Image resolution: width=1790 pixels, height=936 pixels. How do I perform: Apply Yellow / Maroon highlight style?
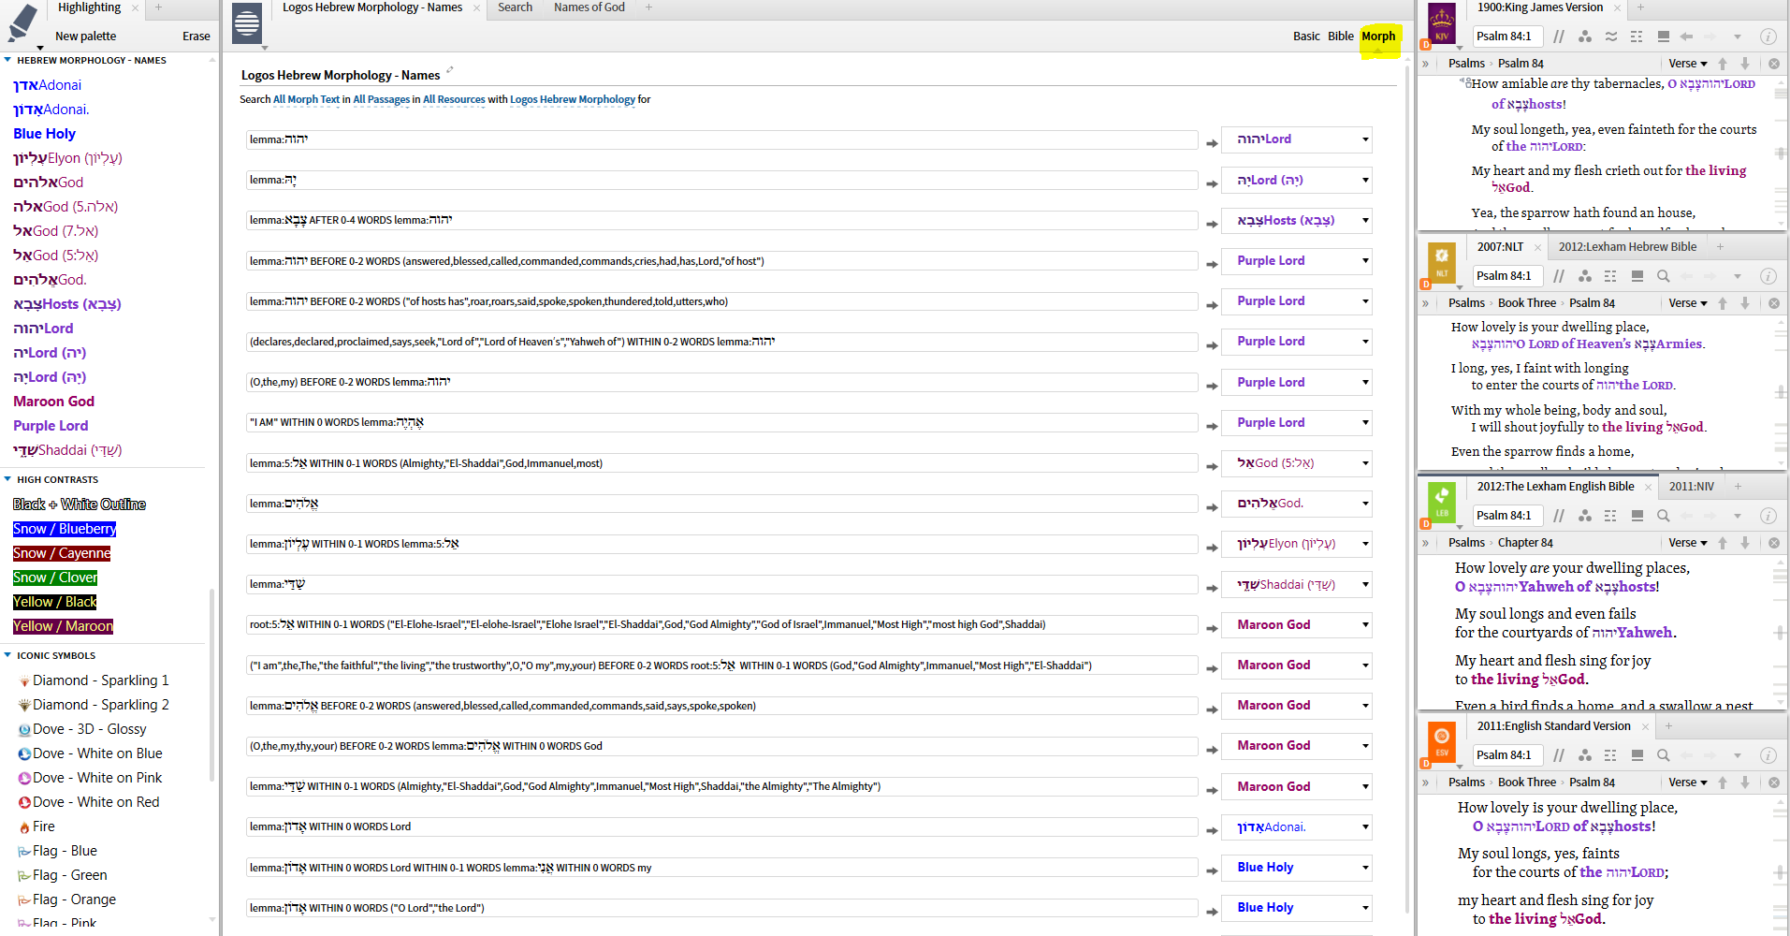pos(63,626)
